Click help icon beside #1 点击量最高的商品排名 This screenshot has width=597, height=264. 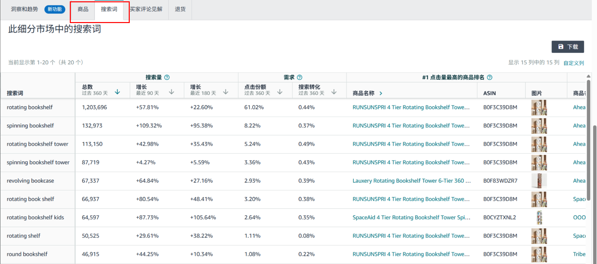click(490, 77)
